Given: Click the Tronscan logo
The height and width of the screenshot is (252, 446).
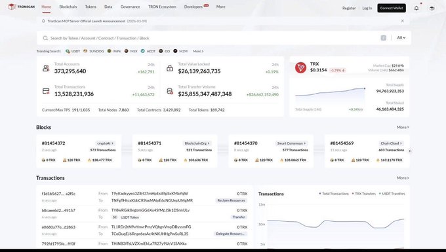Looking at the screenshot, I should pos(22,7).
